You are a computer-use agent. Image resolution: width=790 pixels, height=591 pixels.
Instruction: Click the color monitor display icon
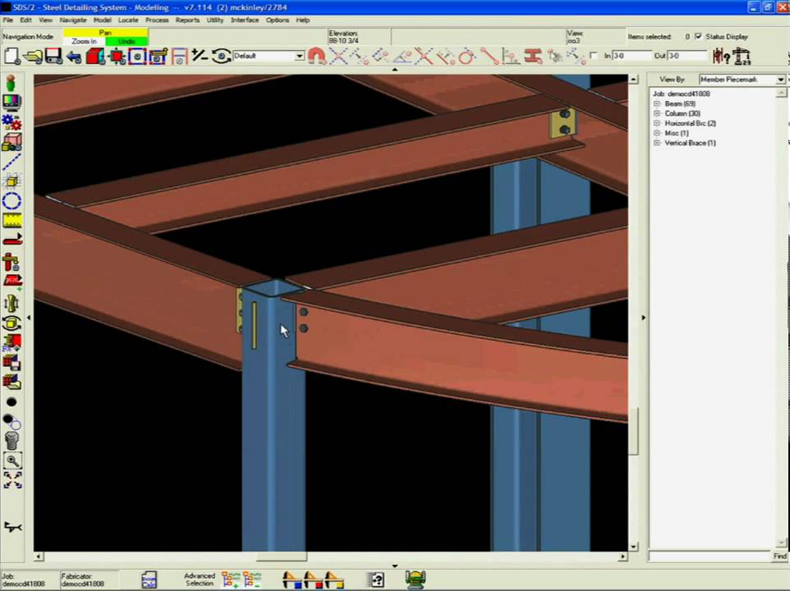point(11,102)
